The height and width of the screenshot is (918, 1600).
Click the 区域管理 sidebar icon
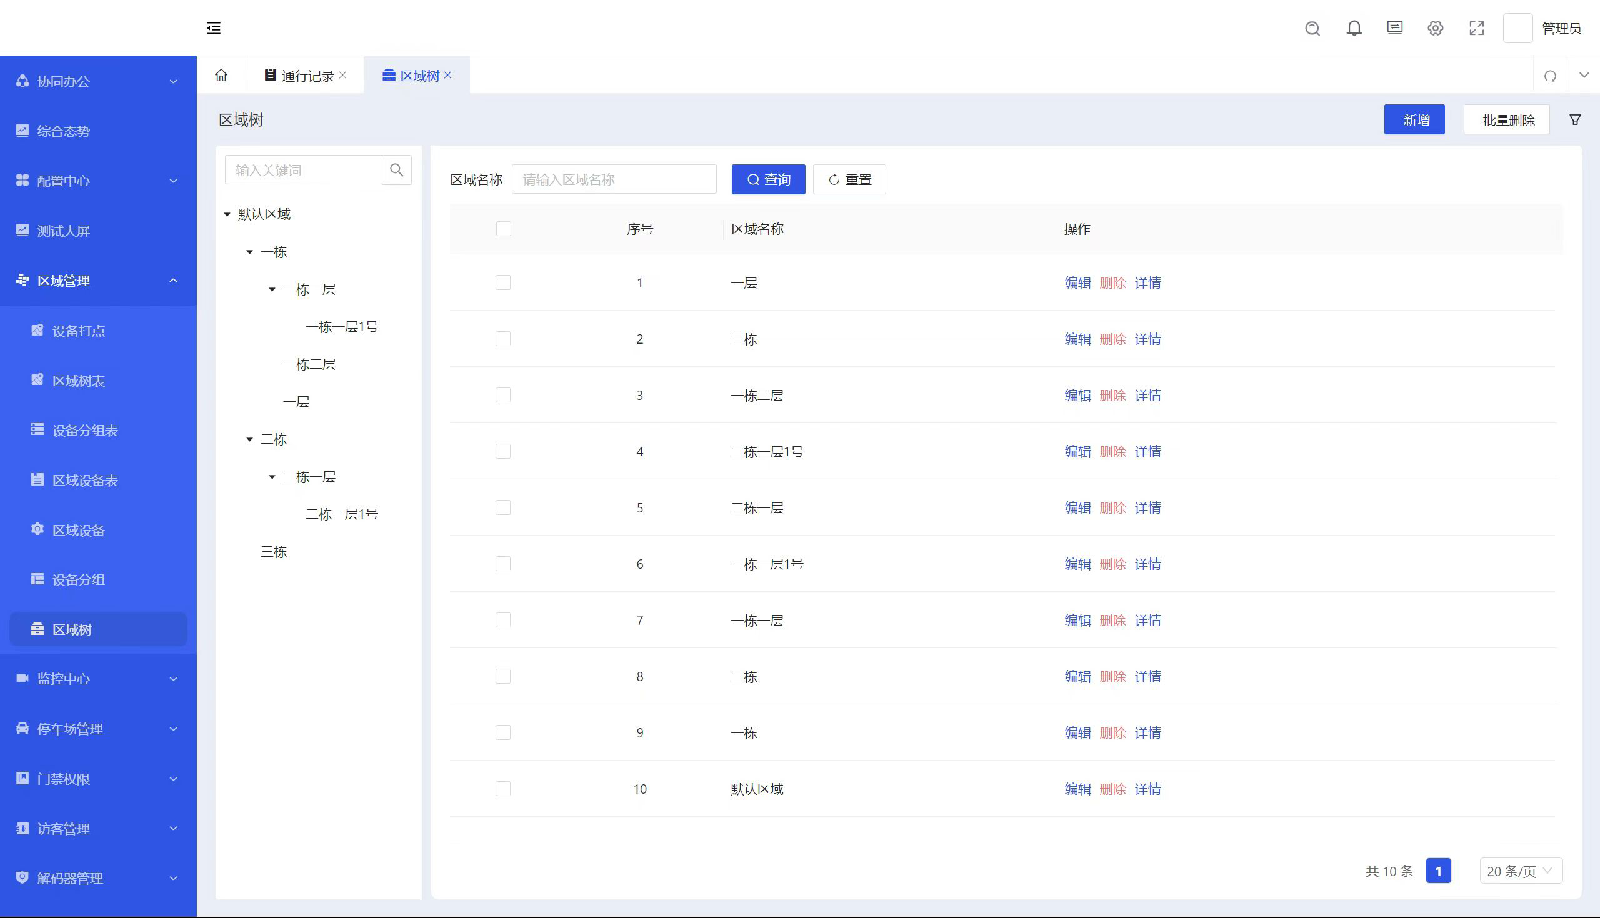[x=22, y=280]
